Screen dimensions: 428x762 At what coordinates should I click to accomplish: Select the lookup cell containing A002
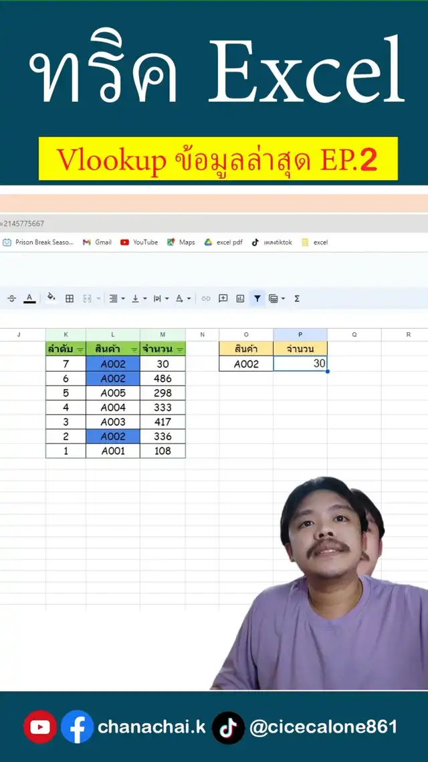(x=246, y=364)
